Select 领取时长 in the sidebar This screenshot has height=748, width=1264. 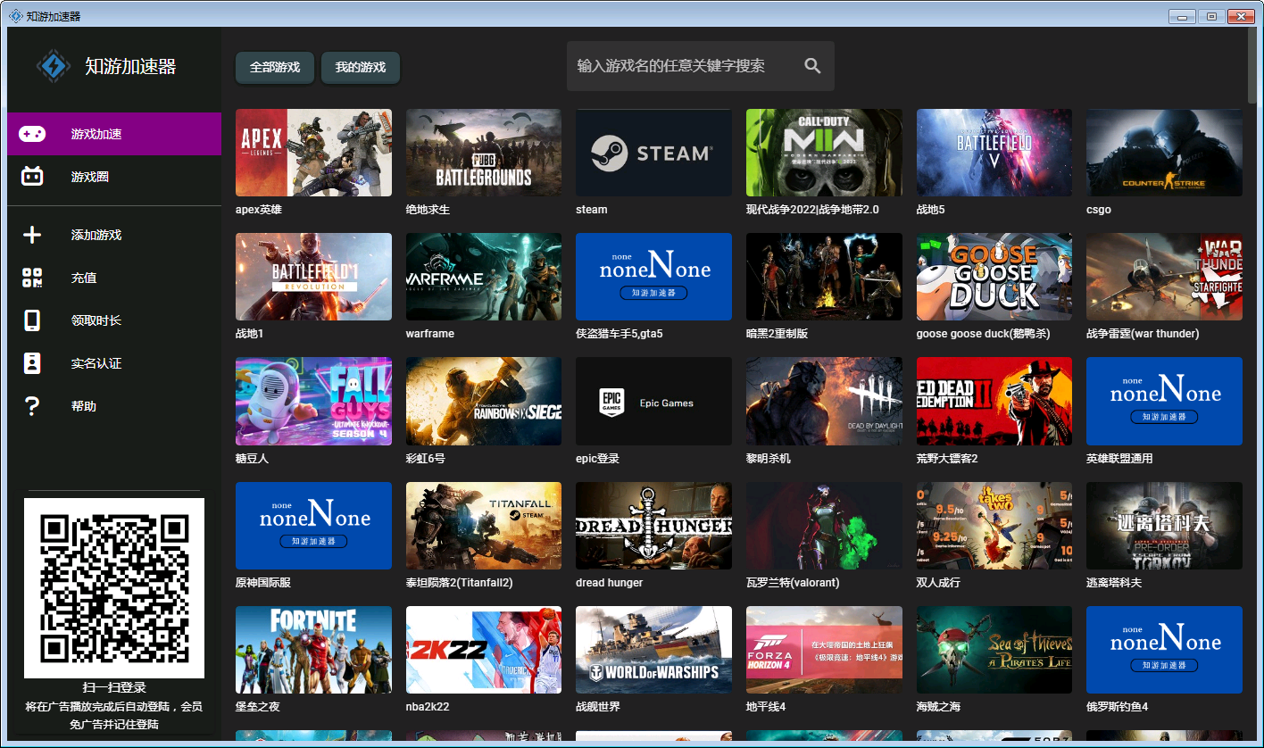[x=114, y=320]
